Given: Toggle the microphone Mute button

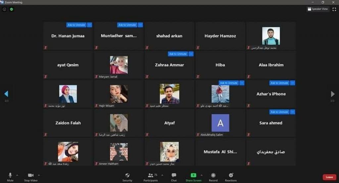Looking at the screenshot, I should [10, 175].
